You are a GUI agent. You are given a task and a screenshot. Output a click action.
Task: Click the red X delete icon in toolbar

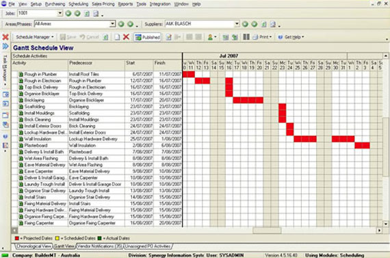[x=126, y=37]
